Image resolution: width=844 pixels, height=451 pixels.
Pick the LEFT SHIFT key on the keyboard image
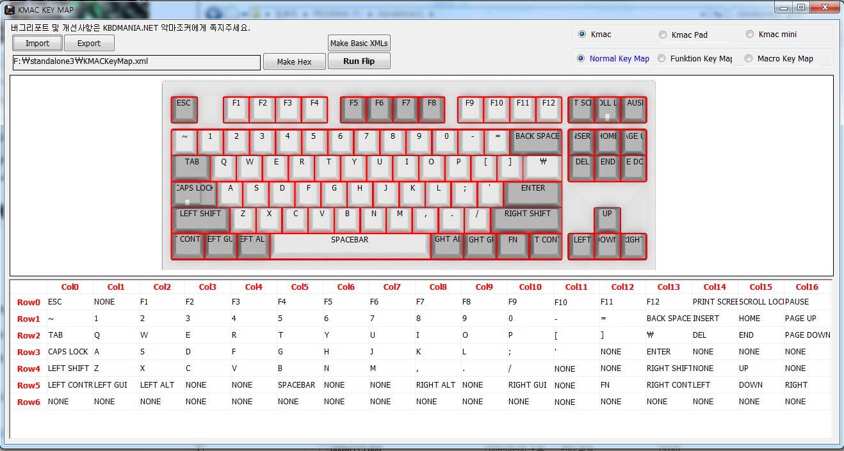coord(200,219)
